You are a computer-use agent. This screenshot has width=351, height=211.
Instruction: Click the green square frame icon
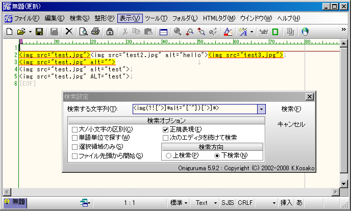[x=275, y=32]
